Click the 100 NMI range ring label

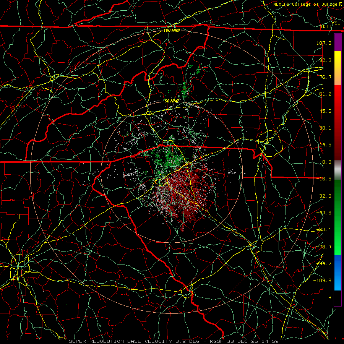(172, 30)
